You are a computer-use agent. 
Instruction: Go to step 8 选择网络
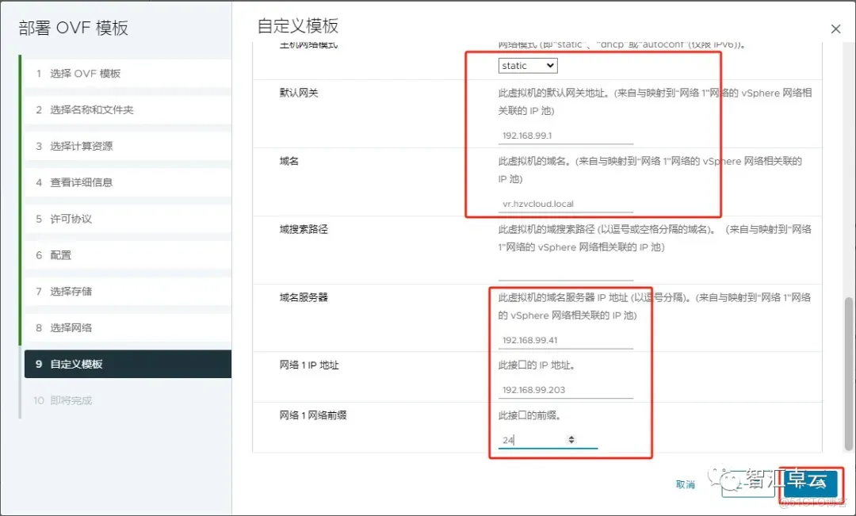click(128, 327)
